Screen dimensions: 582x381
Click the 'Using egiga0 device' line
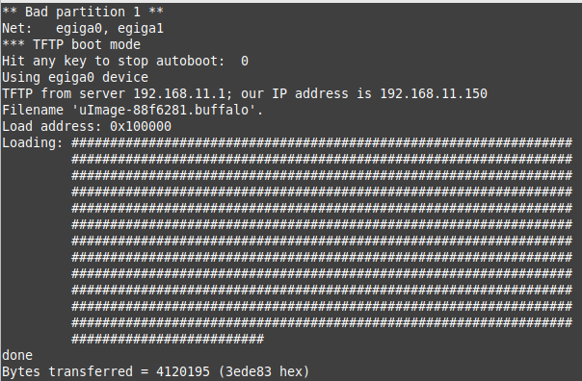click(75, 78)
